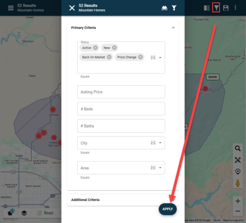The image size is (246, 223).
Task: Zoom in on the map with plus
Action: click(238, 201)
